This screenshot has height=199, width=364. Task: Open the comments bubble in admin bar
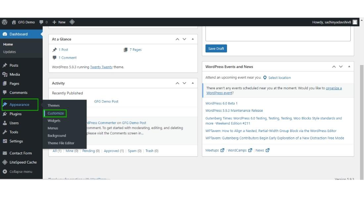41,22
